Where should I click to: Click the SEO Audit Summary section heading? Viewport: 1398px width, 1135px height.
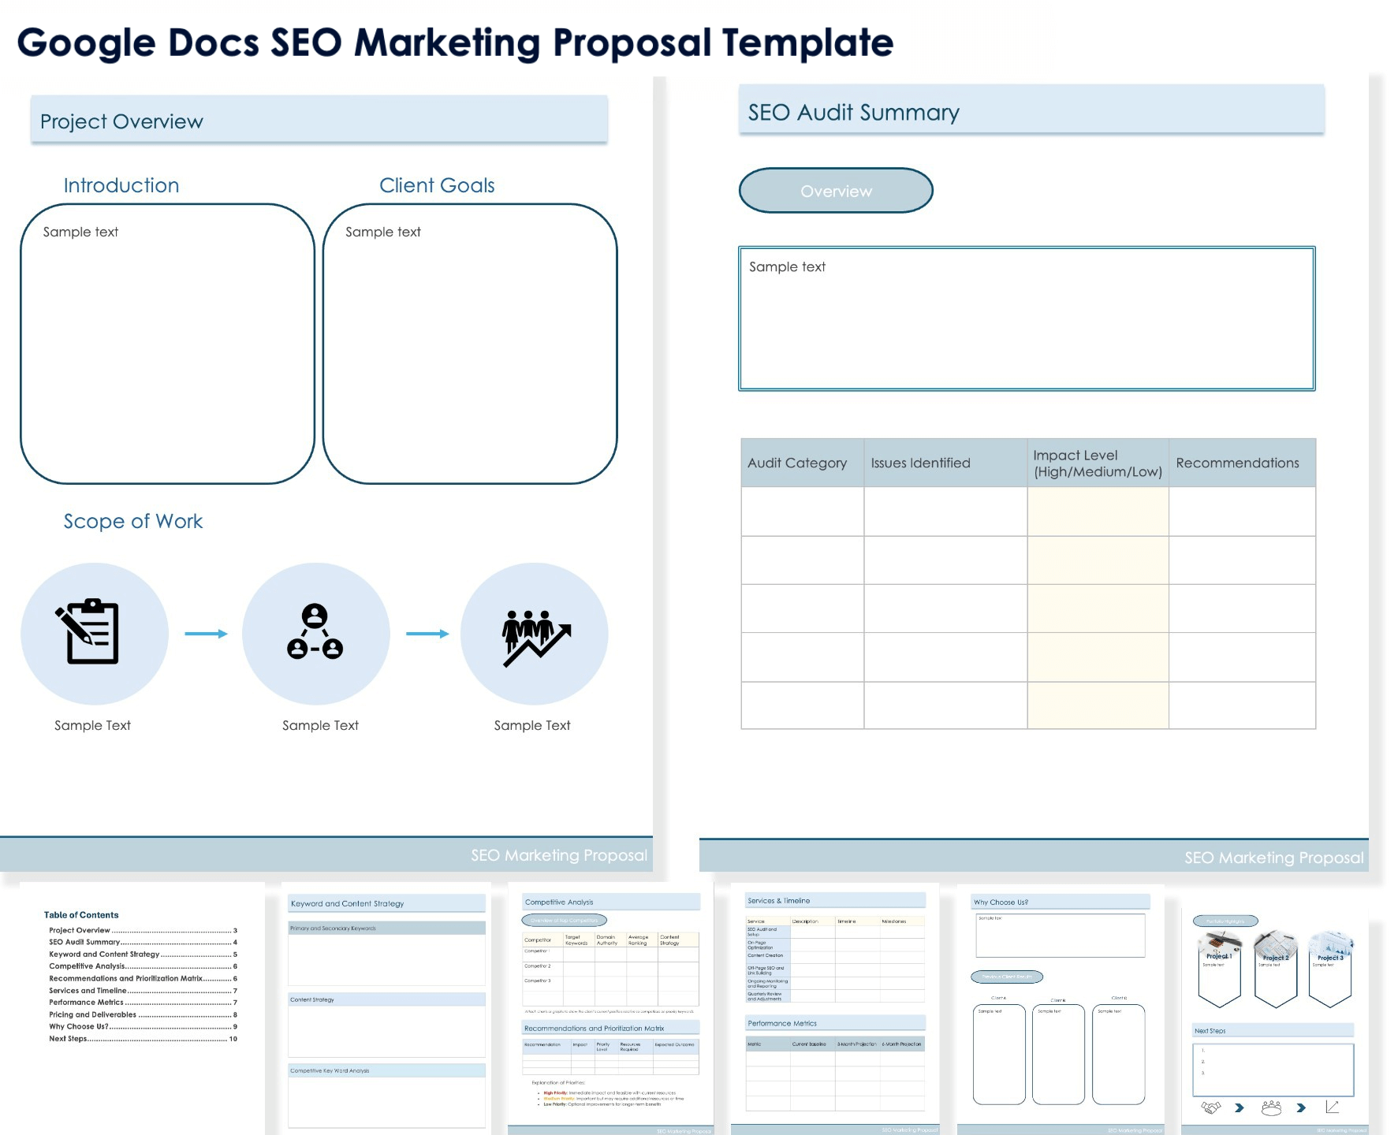pos(1031,110)
